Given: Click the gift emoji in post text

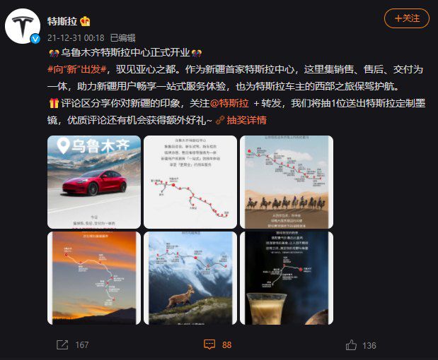Looking at the screenshot, I should pyautogui.click(x=54, y=103).
